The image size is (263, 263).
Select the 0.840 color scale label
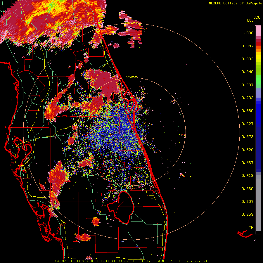pos(248,72)
